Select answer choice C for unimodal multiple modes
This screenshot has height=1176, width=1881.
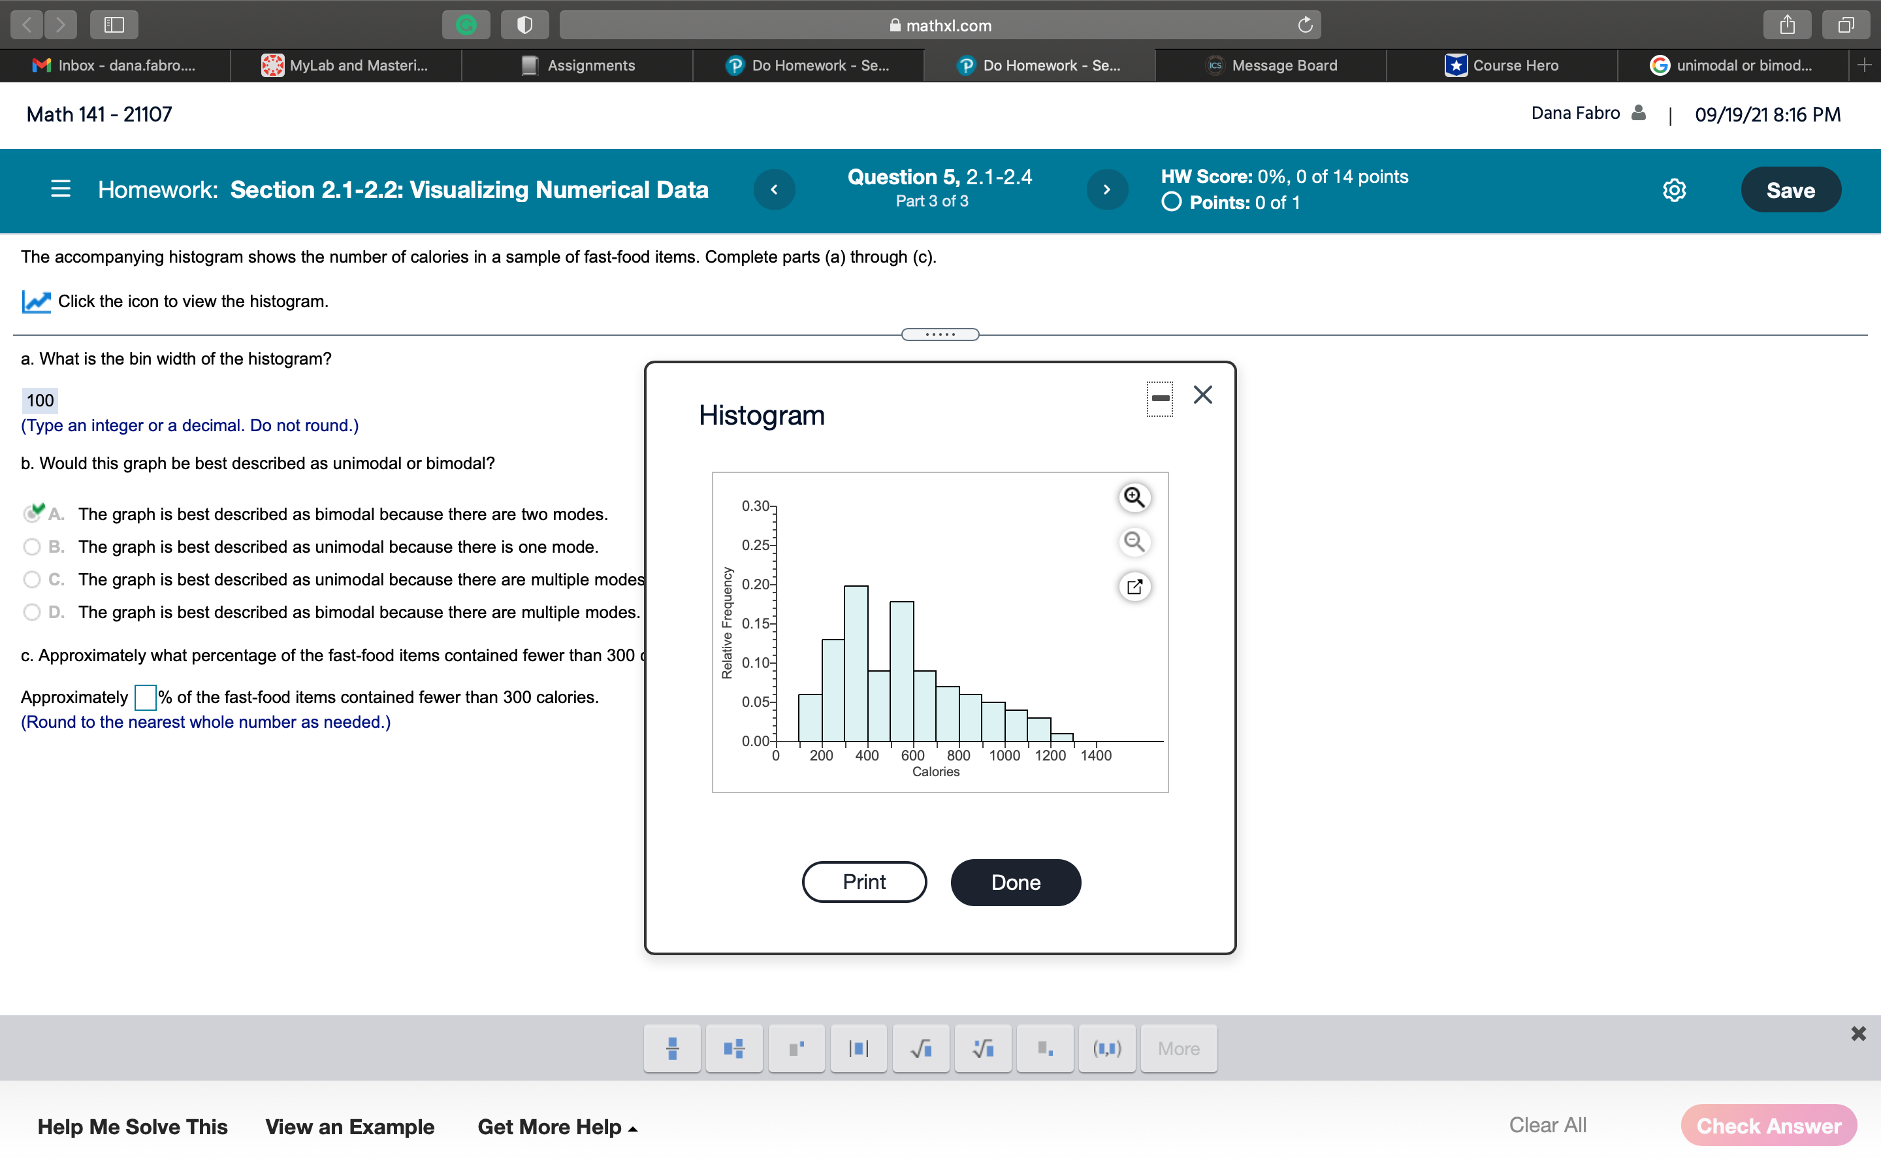[31, 580]
